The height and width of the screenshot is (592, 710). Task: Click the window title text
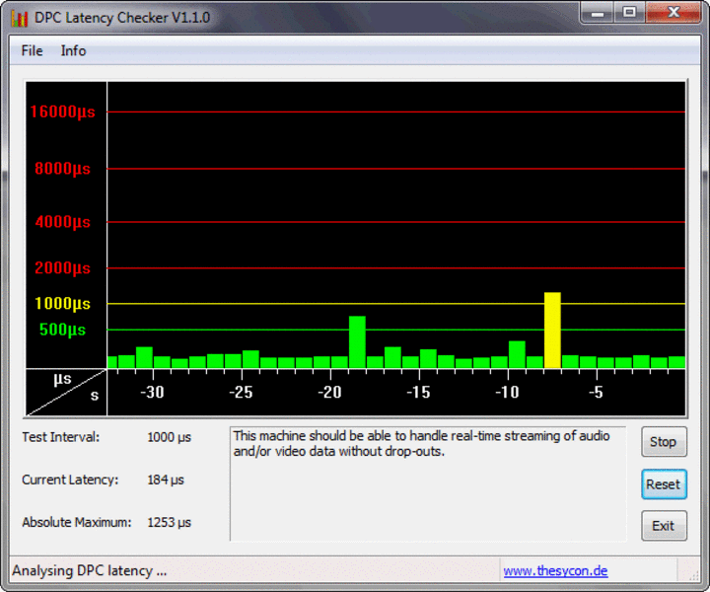click(122, 18)
